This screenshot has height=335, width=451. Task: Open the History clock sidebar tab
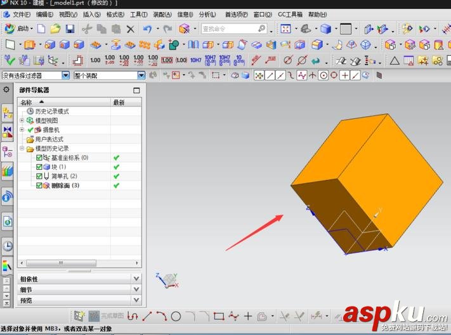coord(7,246)
